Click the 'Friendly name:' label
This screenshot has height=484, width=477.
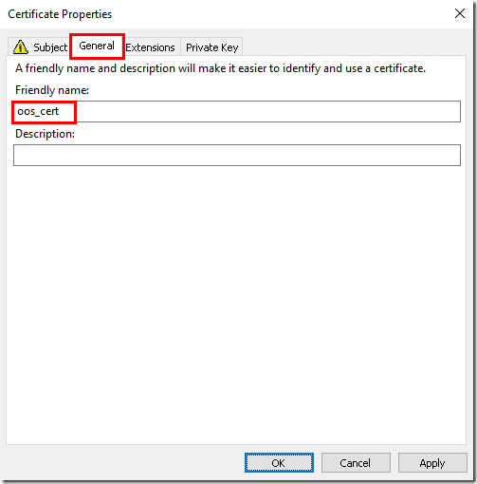[x=52, y=90]
